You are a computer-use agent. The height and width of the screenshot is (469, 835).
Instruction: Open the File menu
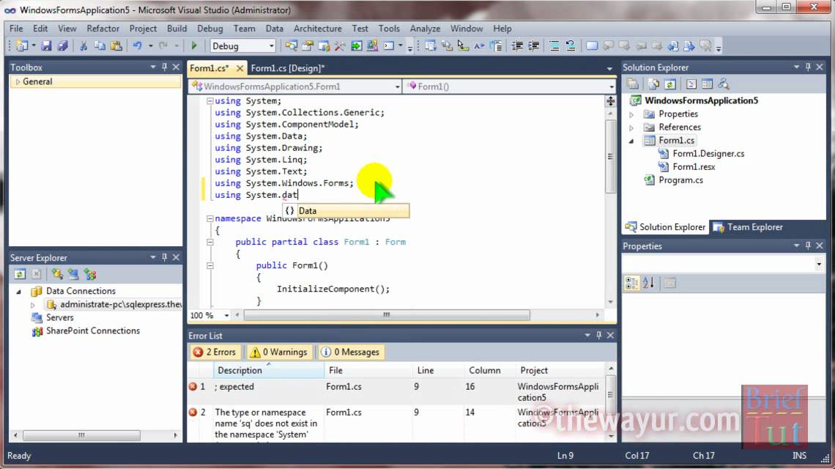pos(16,29)
